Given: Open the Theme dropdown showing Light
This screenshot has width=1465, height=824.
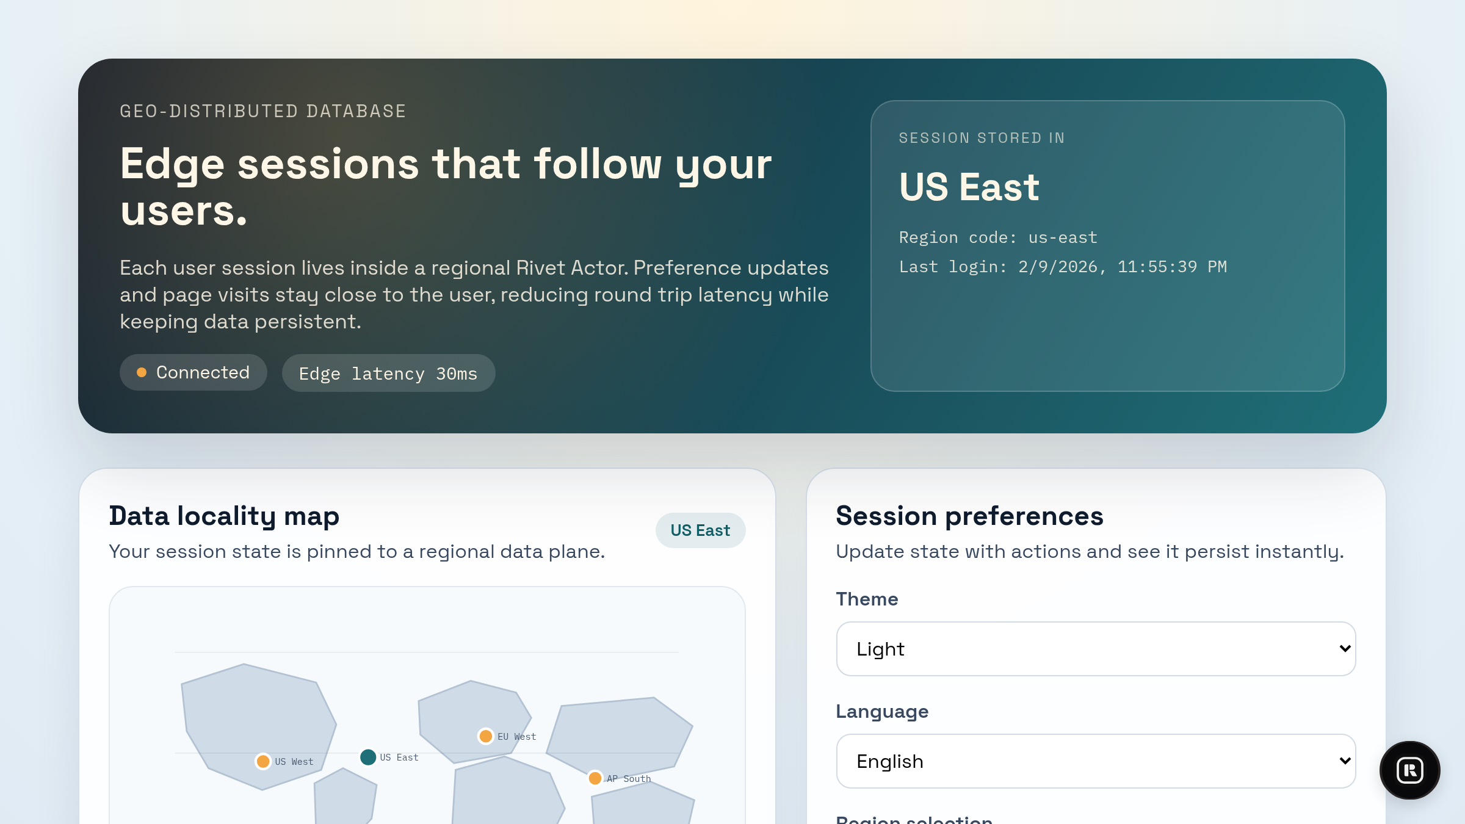Looking at the screenshot, I should click(x=1096, y=649).
